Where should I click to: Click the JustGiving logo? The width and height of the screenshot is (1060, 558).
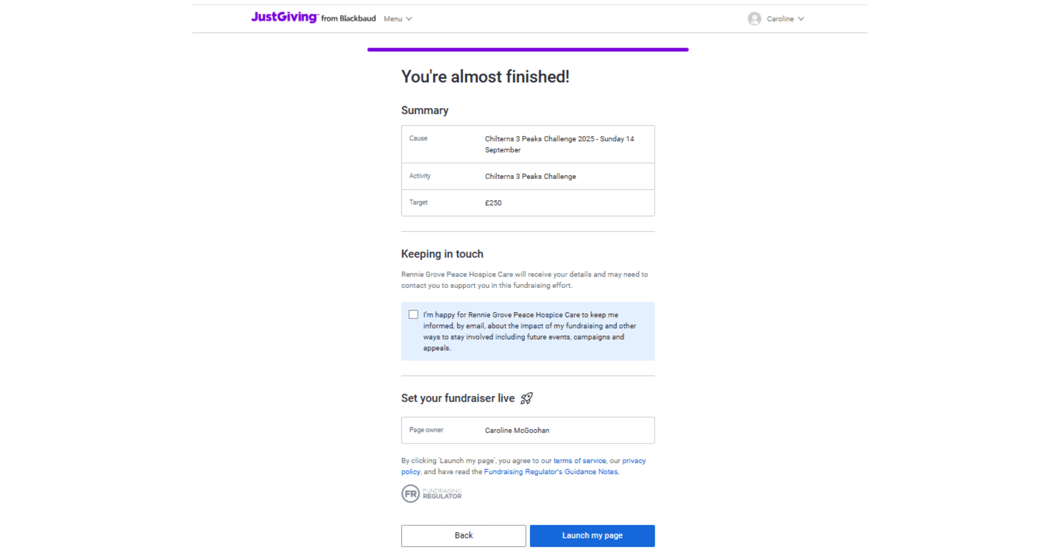click(284, 18)
